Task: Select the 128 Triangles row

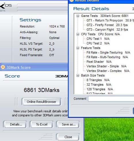Action: 100,89
